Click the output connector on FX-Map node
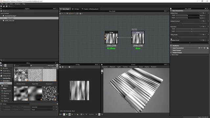210x118 pixels. pos(117,37)
